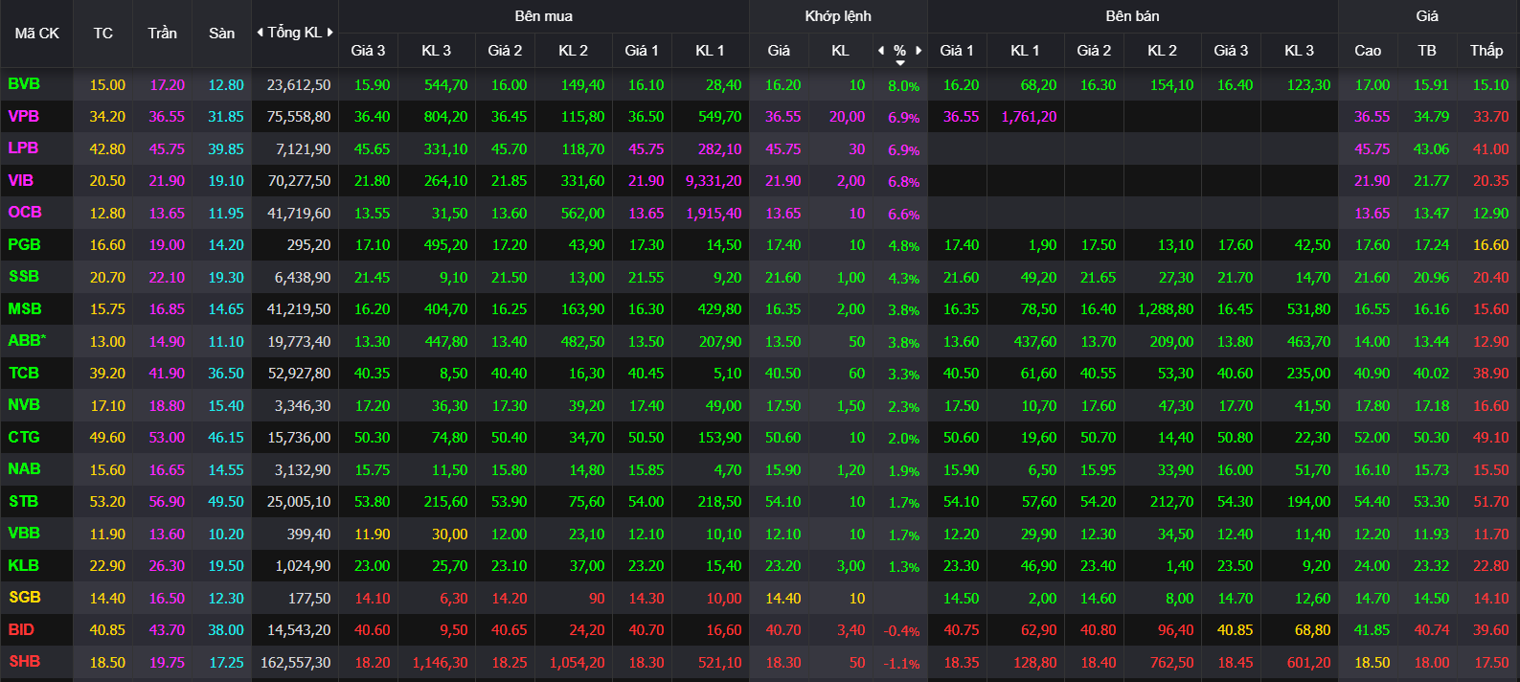Viewport: 1520px width, 682px height.
Task: Click the left arrow beside Tổng KL header
Action: (x=260, y=33)
